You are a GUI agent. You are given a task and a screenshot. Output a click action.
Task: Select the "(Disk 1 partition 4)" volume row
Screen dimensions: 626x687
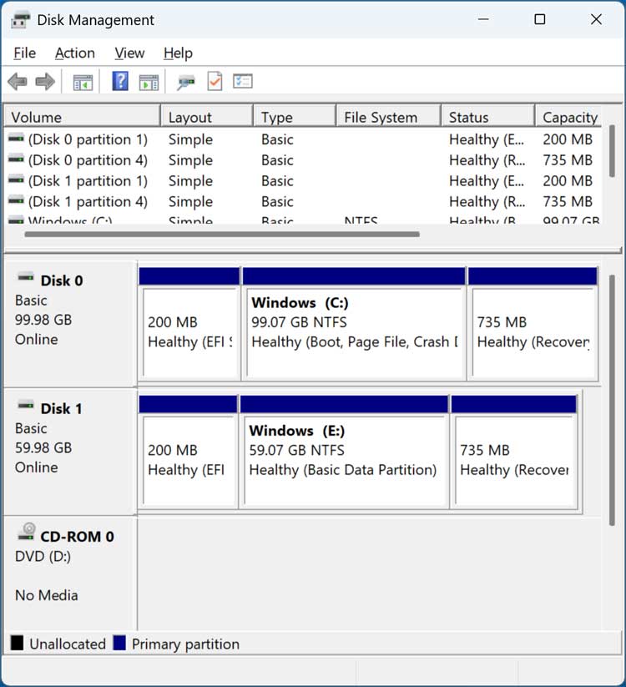coord(303,201)
